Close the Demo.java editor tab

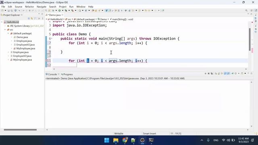click(62, 15)
